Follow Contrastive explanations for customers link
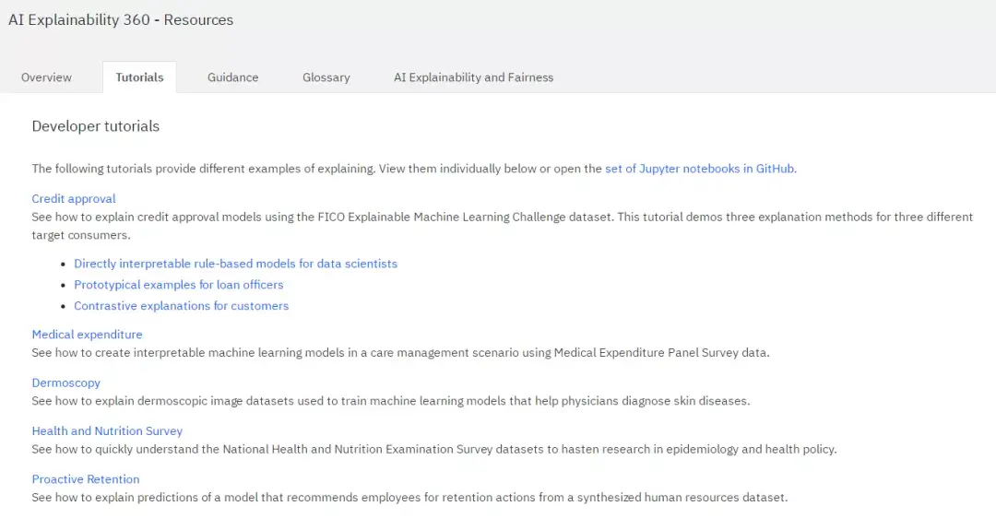The height and width of the screenshot is (518, 996). 181,306
